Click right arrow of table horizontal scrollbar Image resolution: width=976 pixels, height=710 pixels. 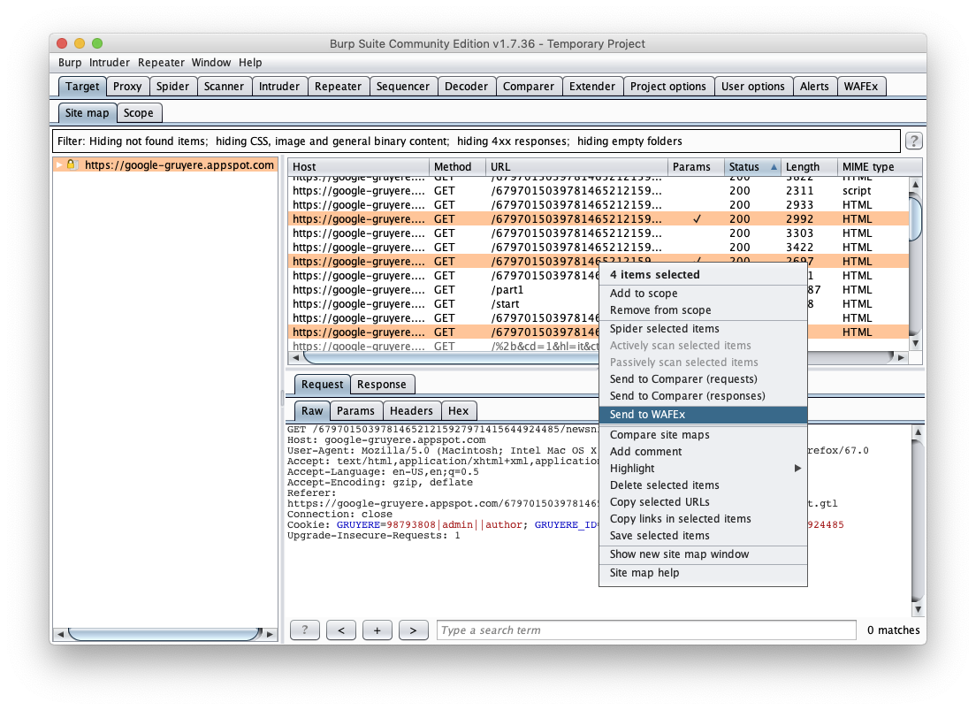901,357
